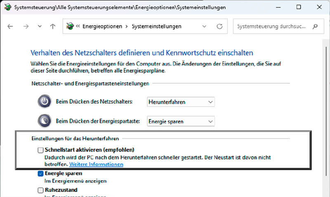Select Systemeinstellungen in the breadcrumb path
This screenshot has width=330, height=197.
156,26
